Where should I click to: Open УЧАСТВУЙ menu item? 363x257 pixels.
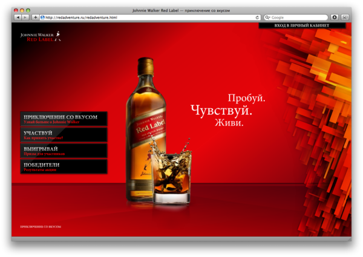tap(64, 135)
